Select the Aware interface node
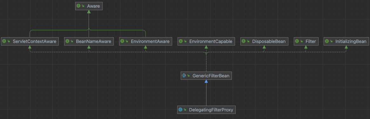This screenshot has width=370, height=119. click(89, 6)
